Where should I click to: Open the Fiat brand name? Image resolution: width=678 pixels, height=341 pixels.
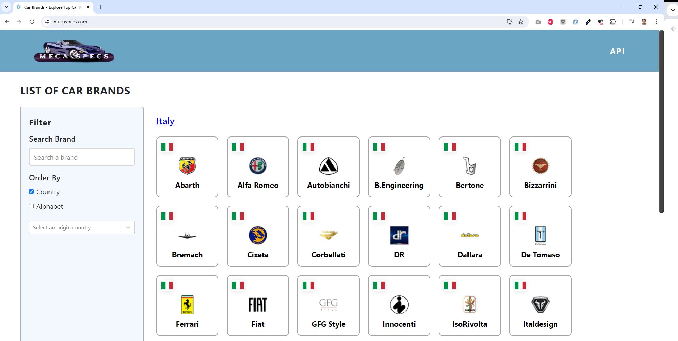258,324
